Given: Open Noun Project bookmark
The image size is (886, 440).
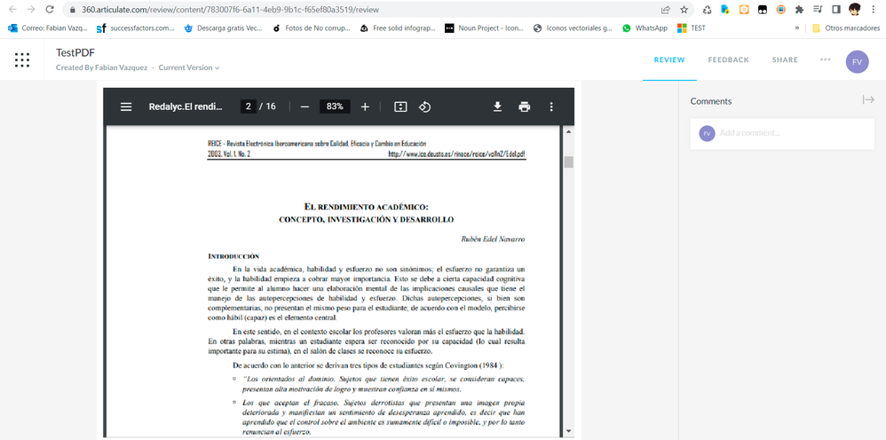Looking at the screenshot, I should [484, 27].
